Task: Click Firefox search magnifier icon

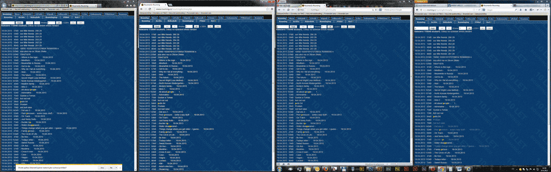Action: tap(516, 10)
